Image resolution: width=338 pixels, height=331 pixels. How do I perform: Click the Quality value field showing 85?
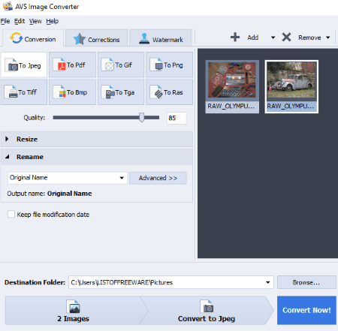pos(177,118)
